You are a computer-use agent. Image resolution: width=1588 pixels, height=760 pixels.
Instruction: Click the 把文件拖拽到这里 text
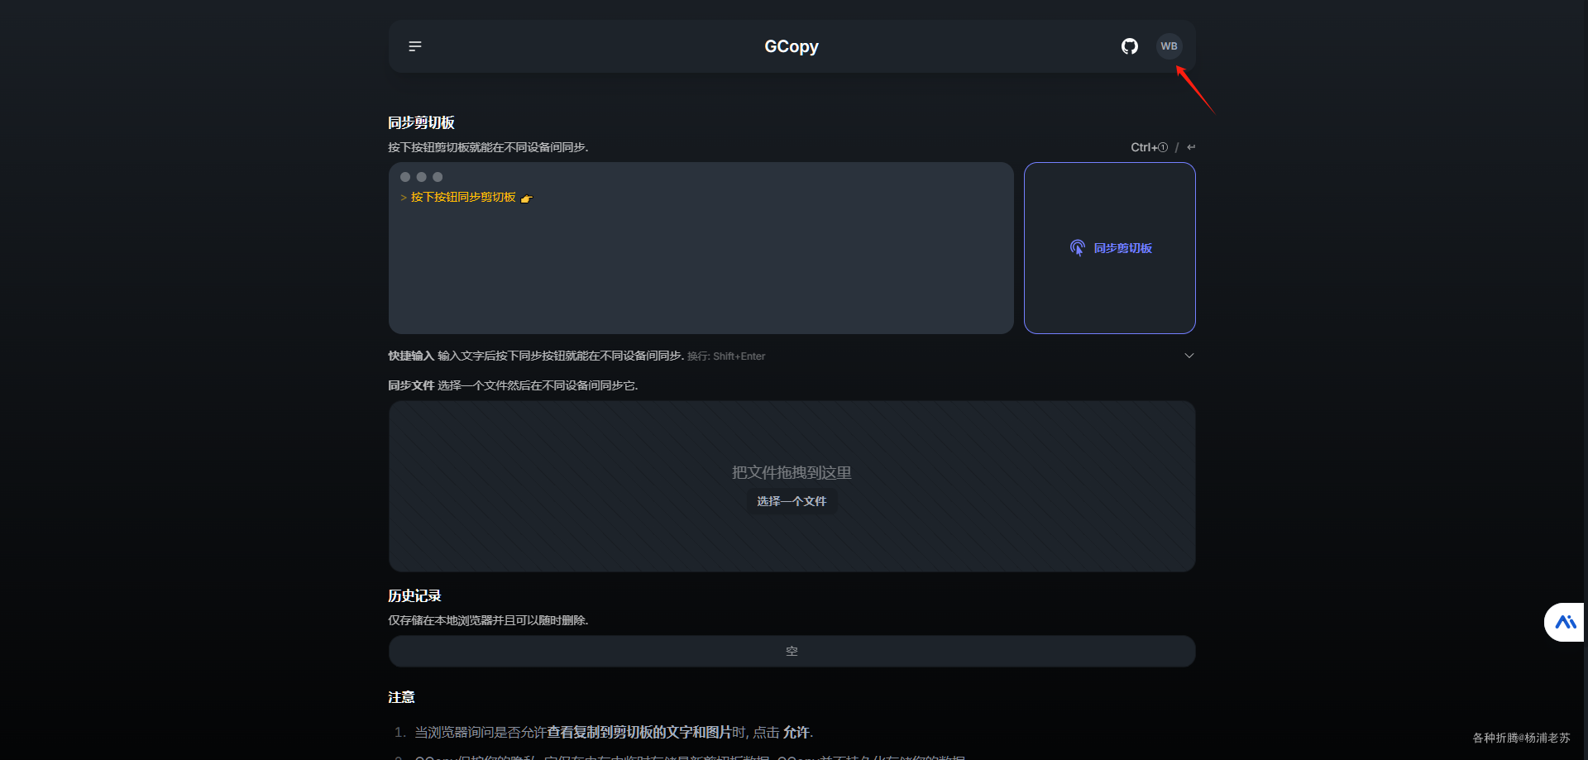792,472
